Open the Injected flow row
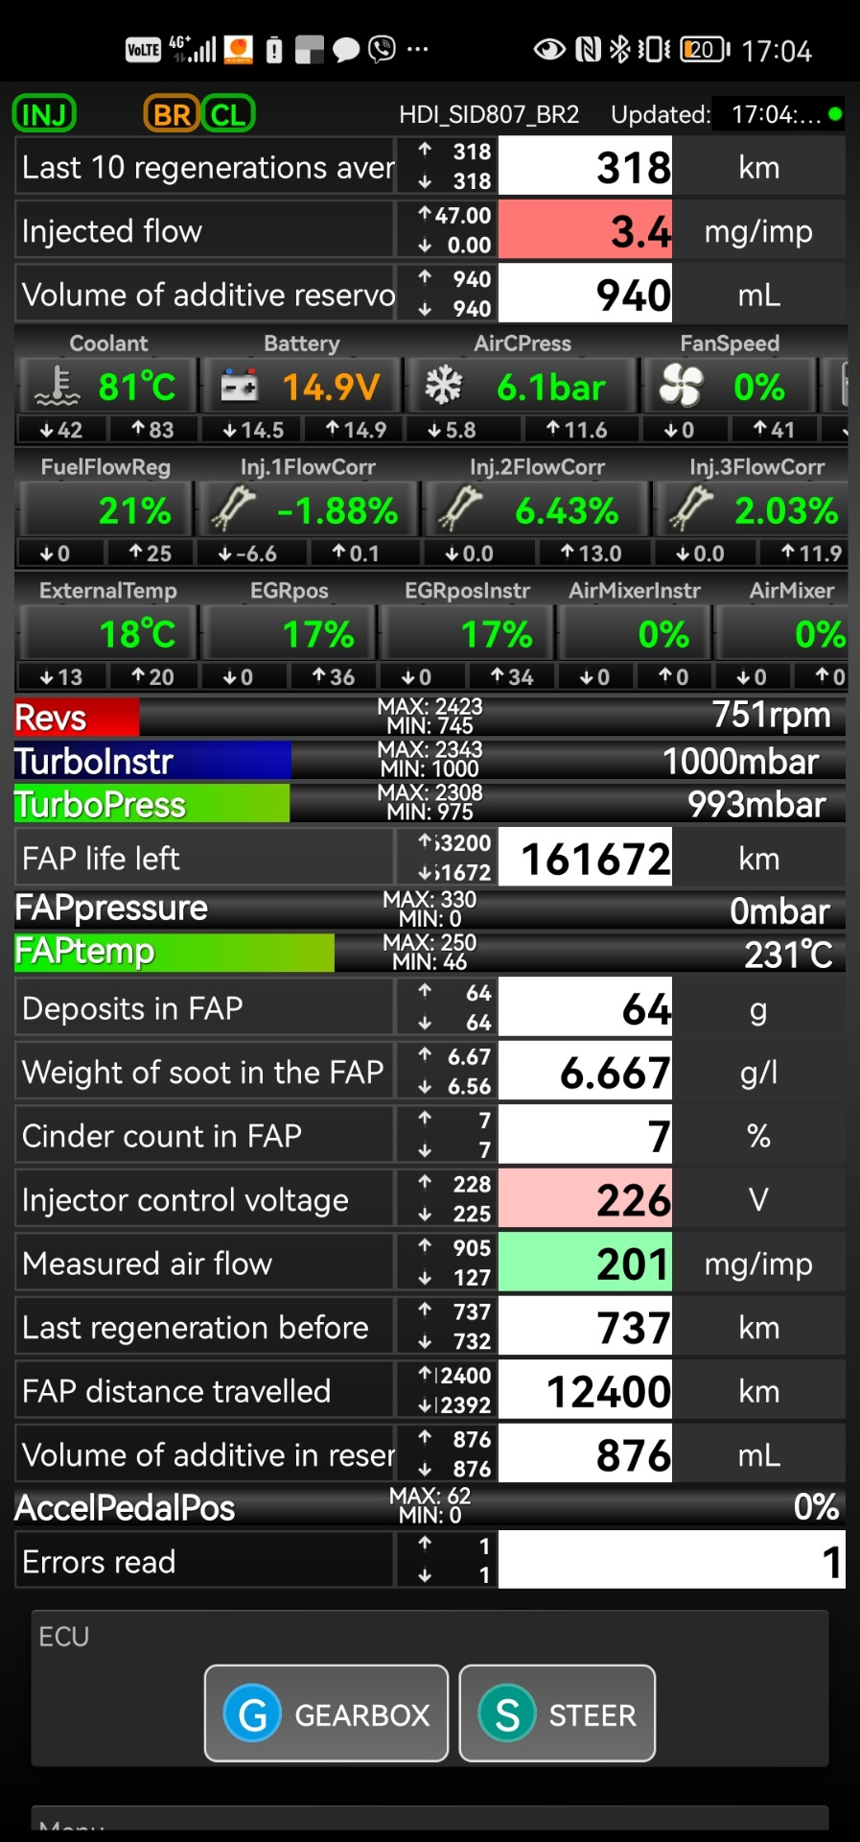 pyautogui.click(x=430, y=231)
